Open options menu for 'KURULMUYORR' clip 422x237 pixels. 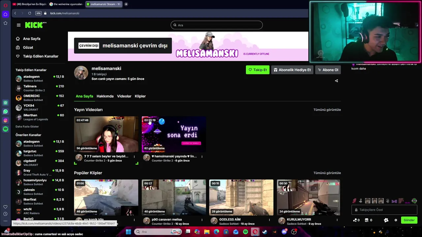(337, 220)
